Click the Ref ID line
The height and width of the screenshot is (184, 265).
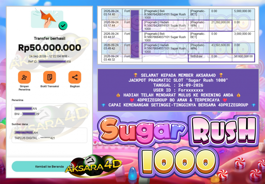[x=49, y=62]
